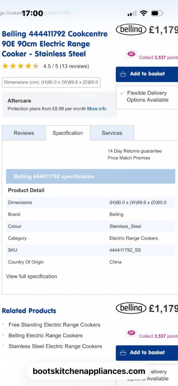Tap the bootskitchenappliances.com address bar
The image size is (178, 386).
[x=89, y=371]
